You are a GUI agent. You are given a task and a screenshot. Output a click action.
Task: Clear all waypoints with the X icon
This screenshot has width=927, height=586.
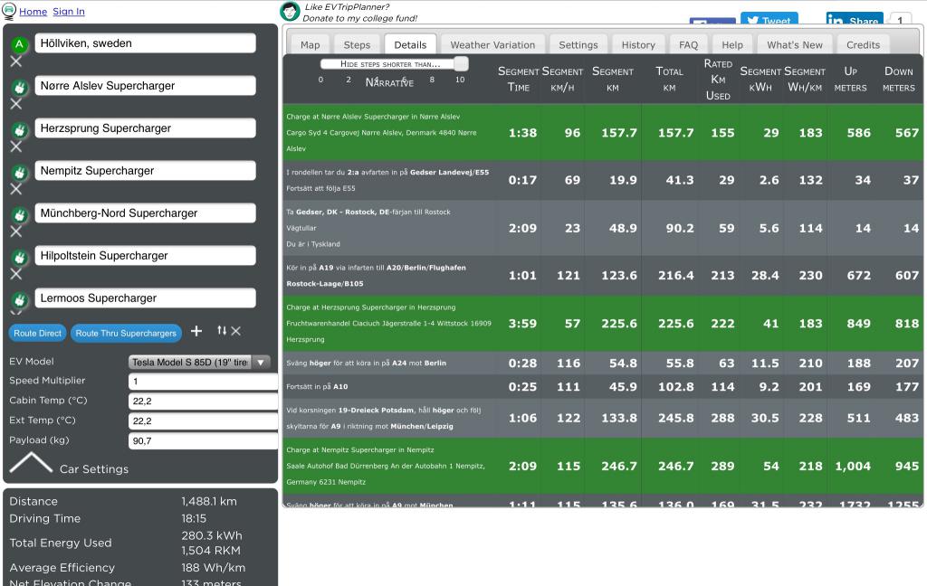(236, 332)
